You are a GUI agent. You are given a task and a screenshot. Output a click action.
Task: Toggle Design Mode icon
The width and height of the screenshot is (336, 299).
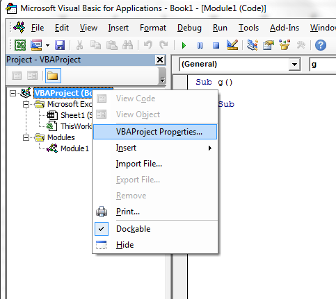pyautogui.click(x=232, y=45)
